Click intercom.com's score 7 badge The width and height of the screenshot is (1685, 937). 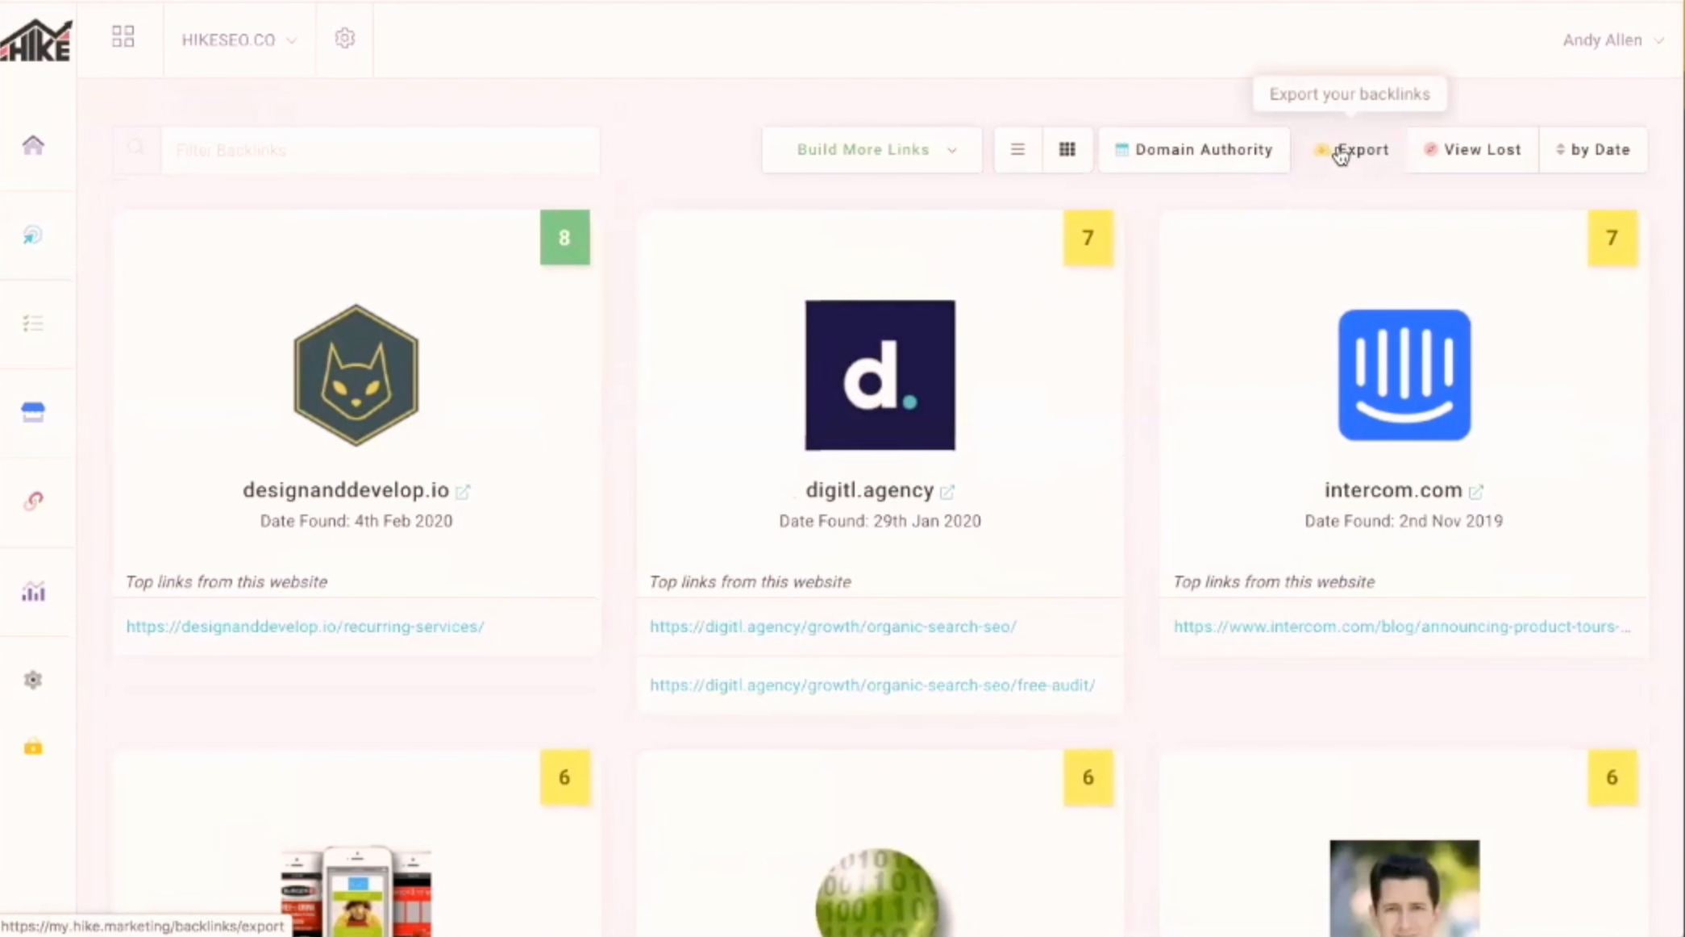tap(1612, 238)
